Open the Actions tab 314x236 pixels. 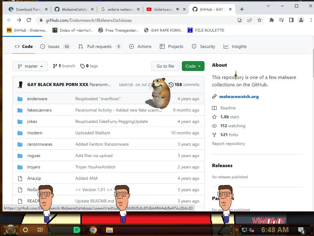tap(140, 47)
